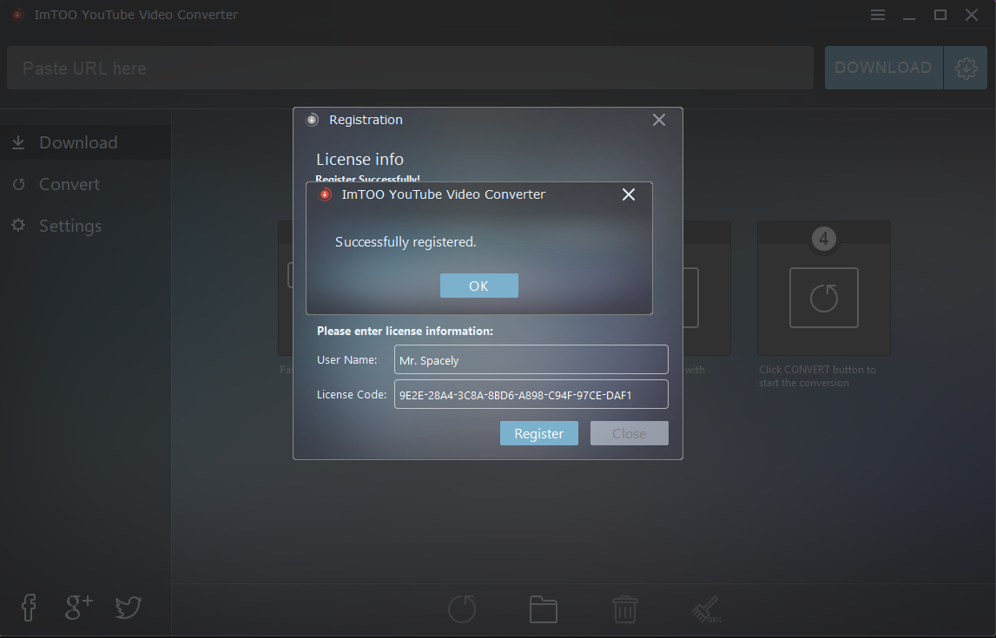Image resolution: width=996 pixels, height=638 pixels.
Task: Click the Download arrow icon in sidebar
Action: tap(18, 142)
